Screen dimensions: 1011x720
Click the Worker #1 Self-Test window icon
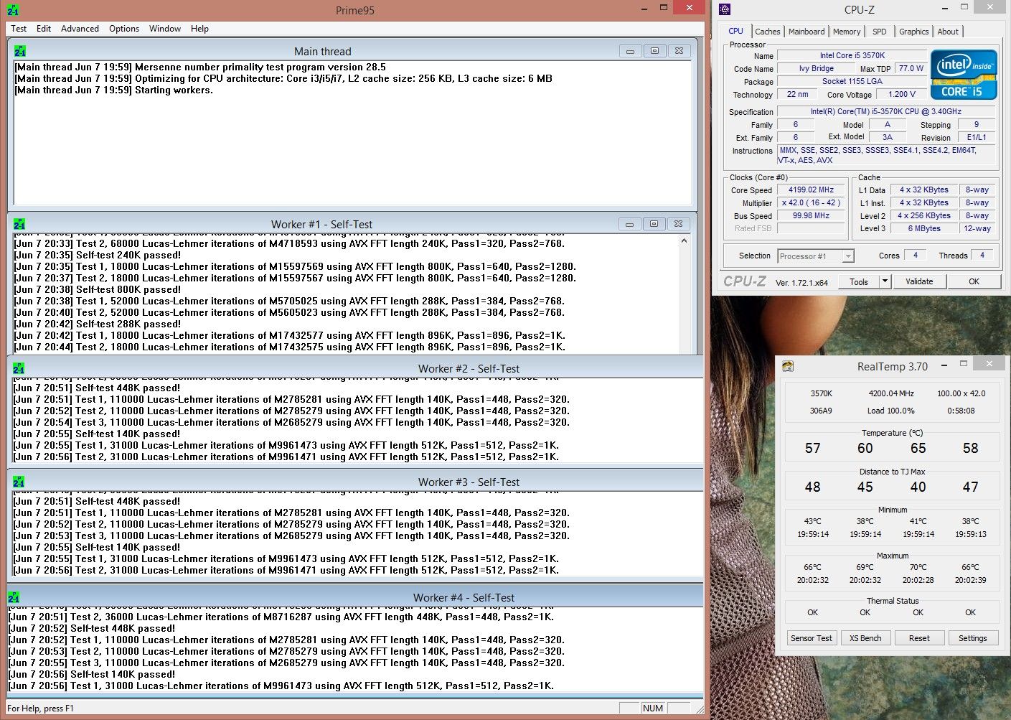click(x=20, y=224)
